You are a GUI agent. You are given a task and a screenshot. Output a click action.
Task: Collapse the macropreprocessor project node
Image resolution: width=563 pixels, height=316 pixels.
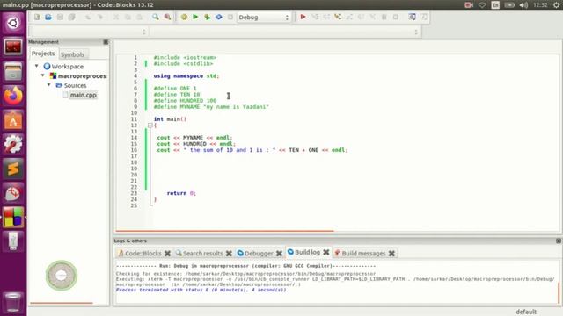[43, 75]
